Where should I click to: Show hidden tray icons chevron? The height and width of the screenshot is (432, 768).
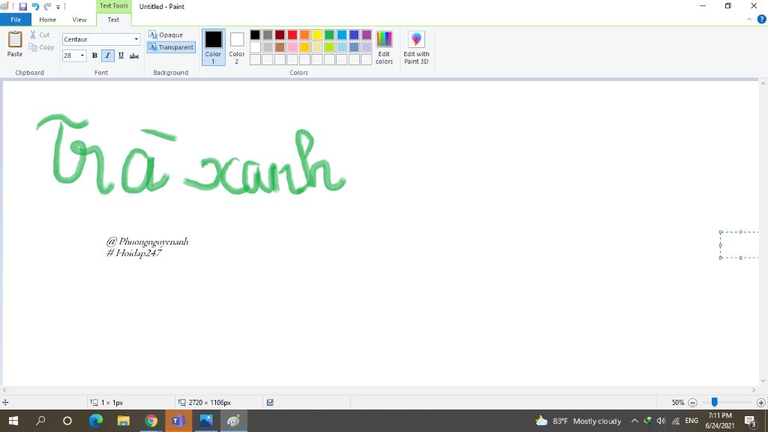pos(634,421)
